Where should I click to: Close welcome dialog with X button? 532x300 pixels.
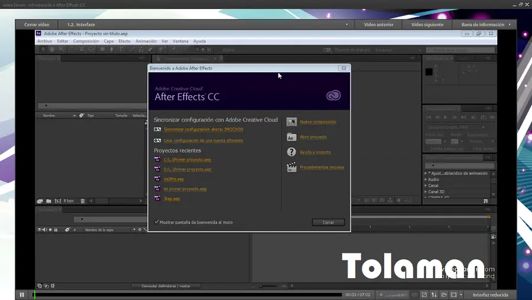point(343,68)
